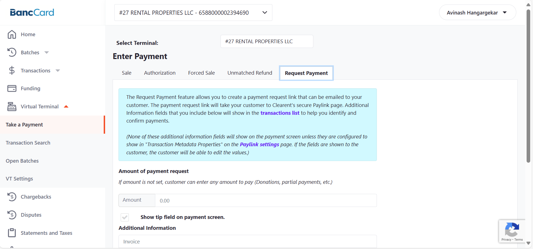Click the Batches clock icon
533x249 pixels.
pos(12,52)
